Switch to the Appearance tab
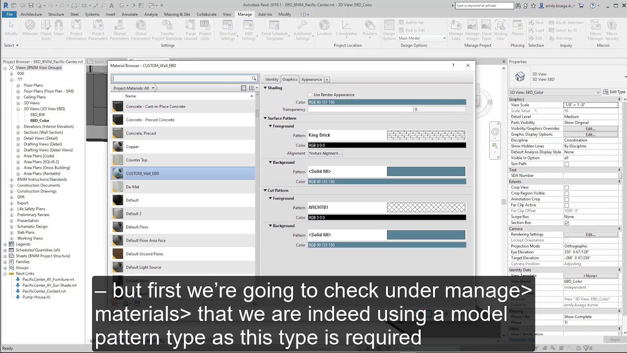This screenshot has height=353, width=627. point(312,79)
